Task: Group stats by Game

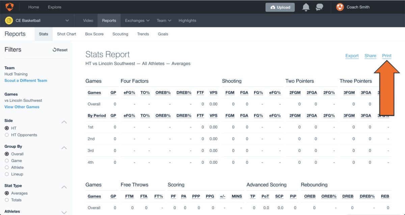Action: pos(7,160)
